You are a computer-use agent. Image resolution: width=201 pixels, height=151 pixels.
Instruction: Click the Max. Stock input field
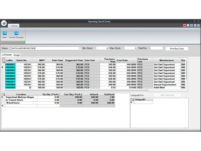click(x=131, y=48)
